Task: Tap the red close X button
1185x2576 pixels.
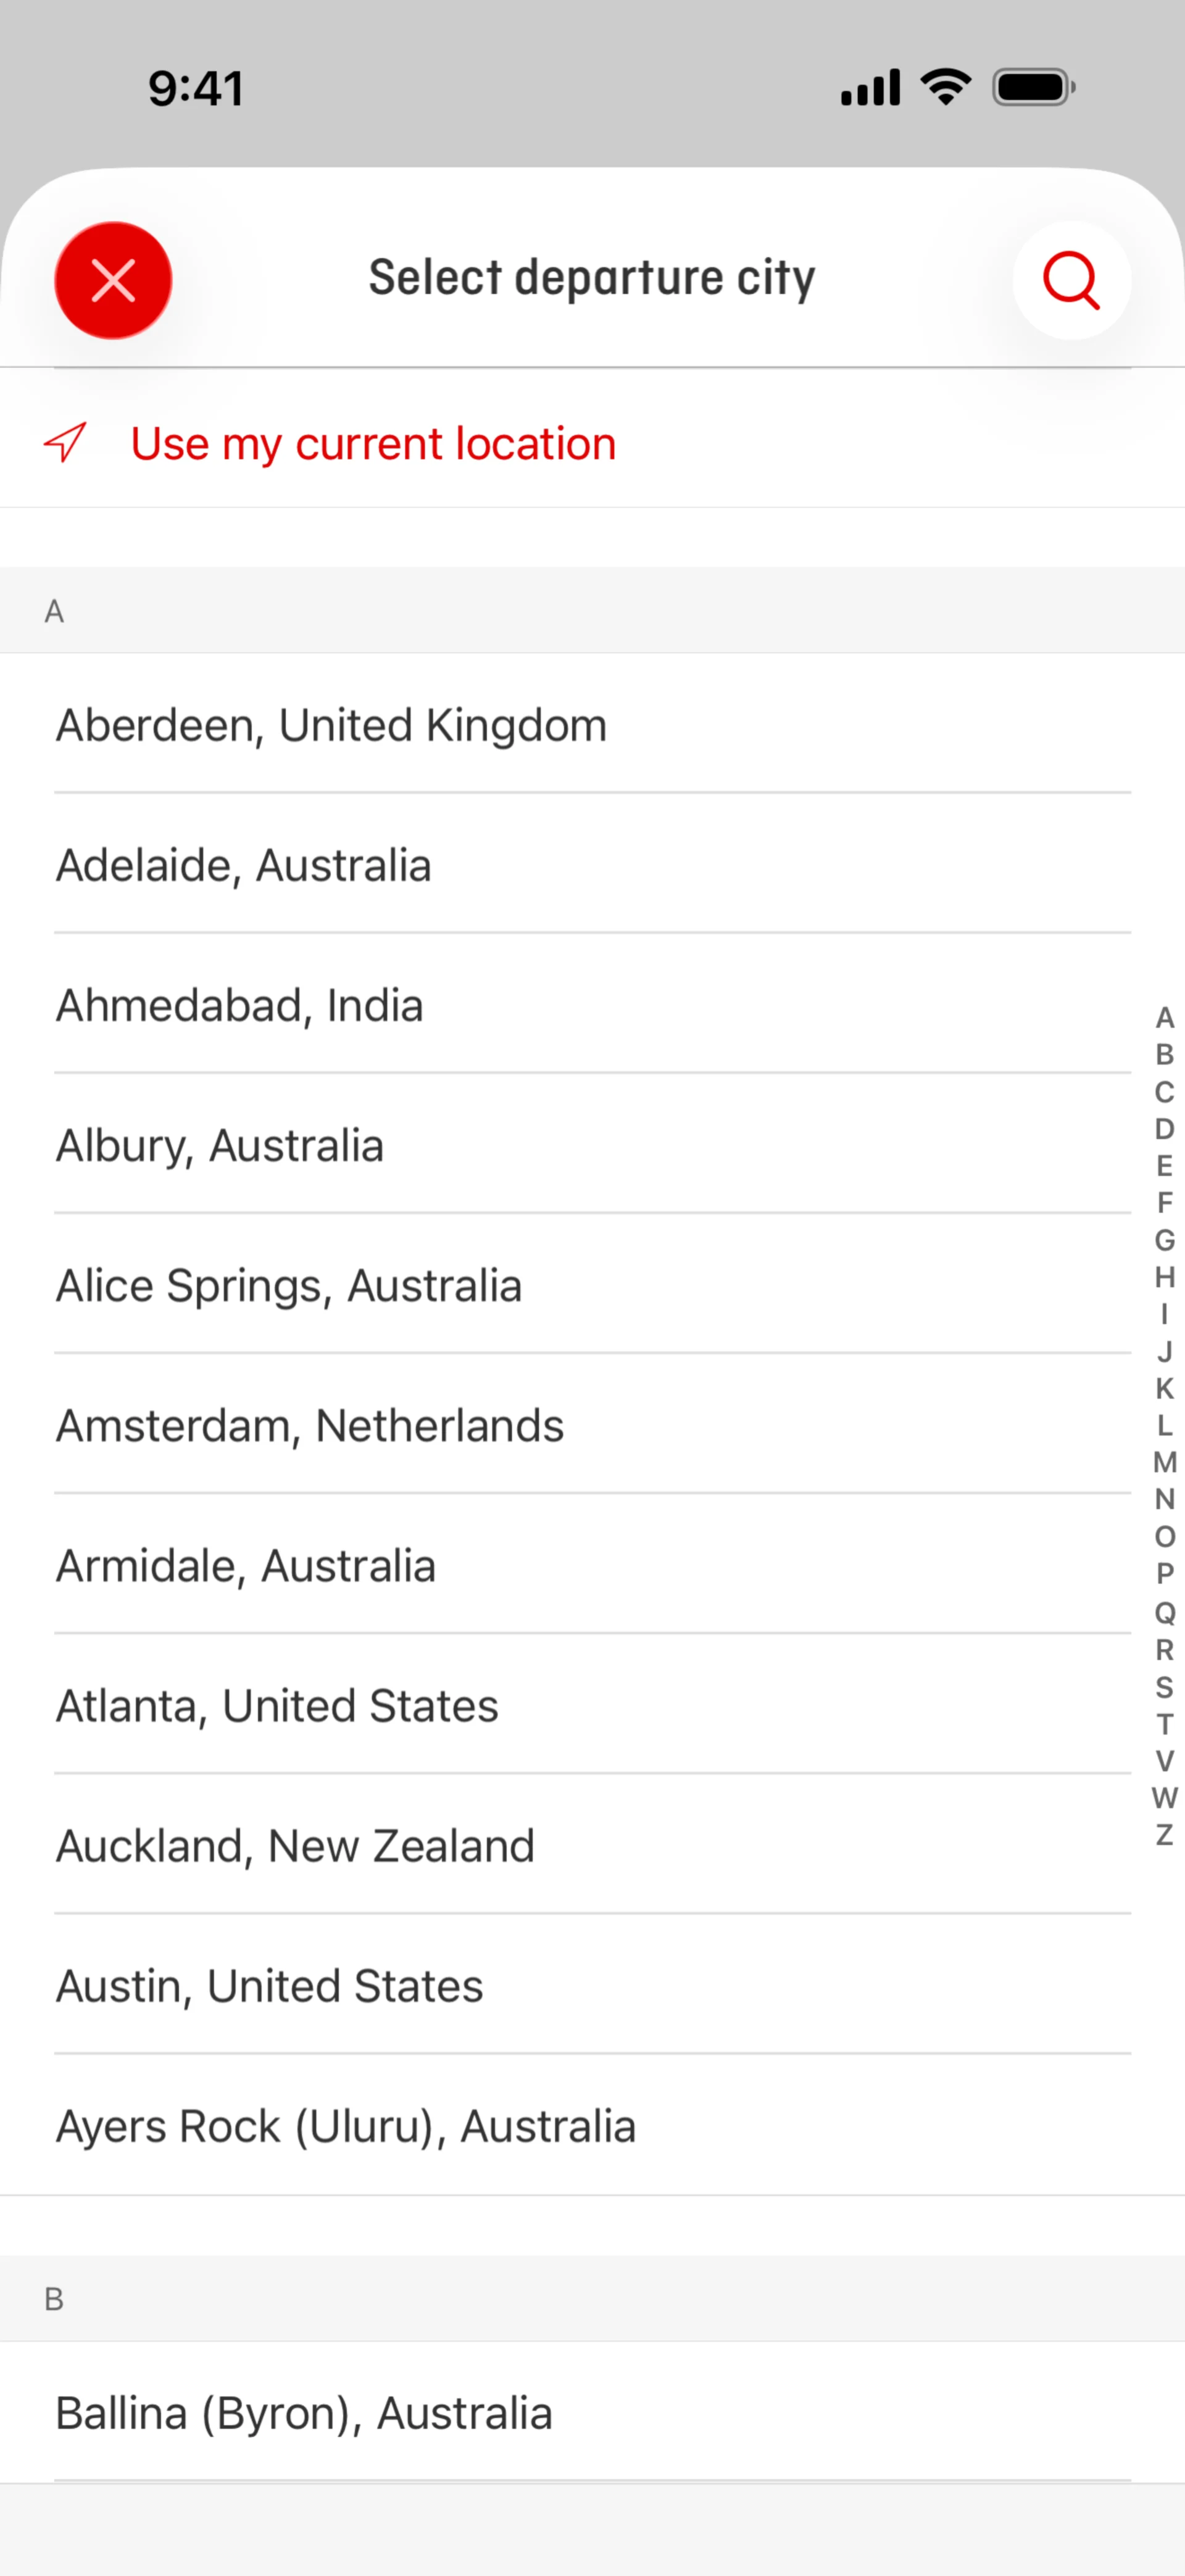Action: pyautogui.click(x=113, y=280)
